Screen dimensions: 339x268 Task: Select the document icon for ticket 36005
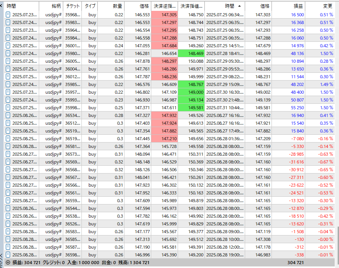8,61
